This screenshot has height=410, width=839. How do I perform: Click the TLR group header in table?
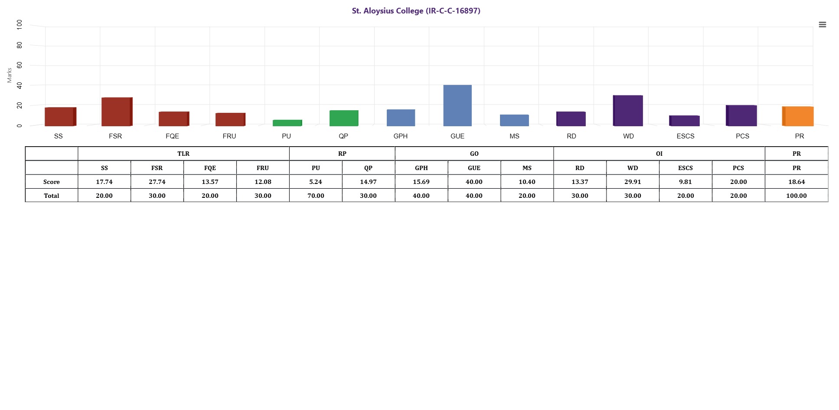183,154
